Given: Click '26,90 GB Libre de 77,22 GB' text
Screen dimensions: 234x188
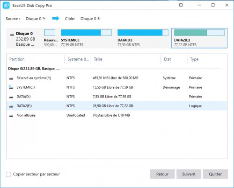Looking at the screenshot, I should click(x=113, y=106).
